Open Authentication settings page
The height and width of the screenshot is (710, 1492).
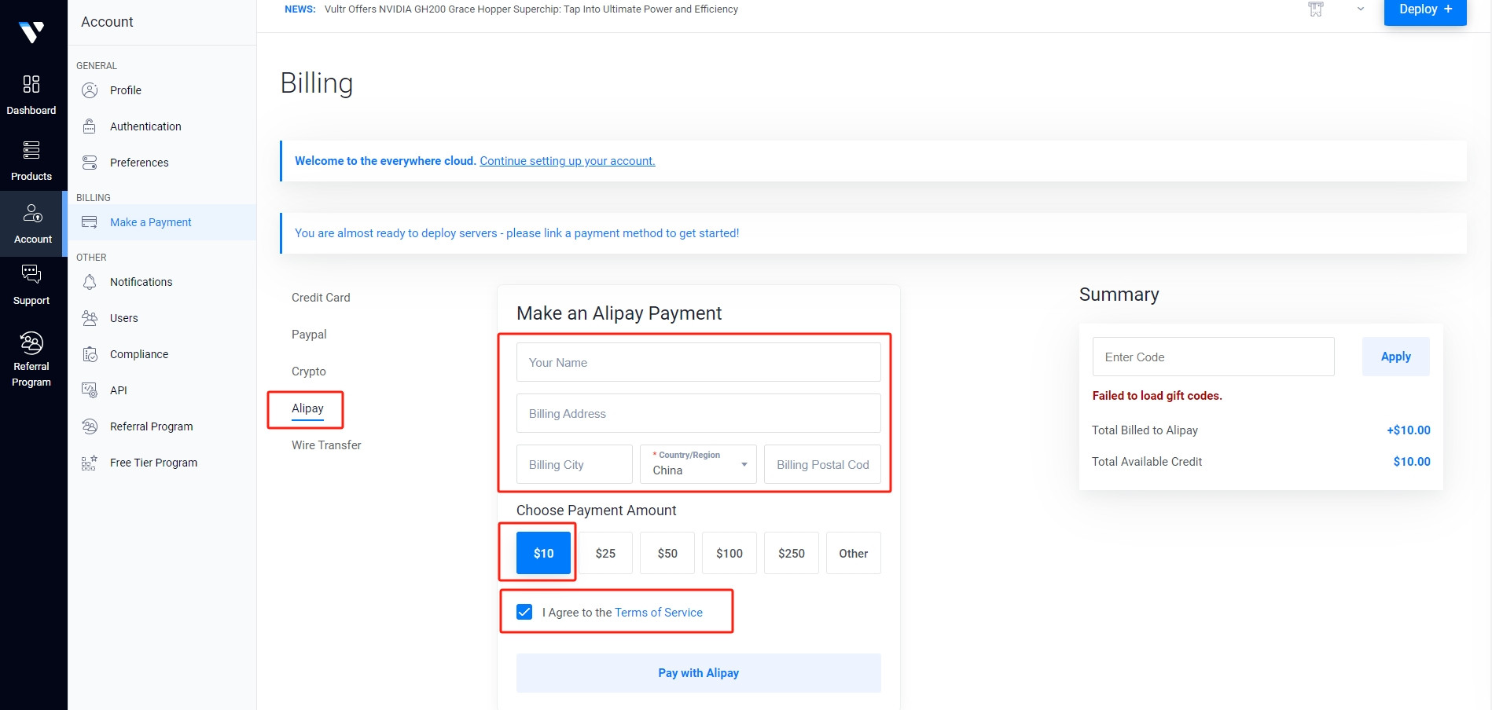pyautogui.click(x=145, y=126)
